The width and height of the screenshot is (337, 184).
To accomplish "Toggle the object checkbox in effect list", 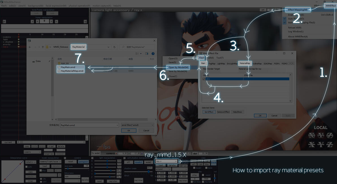I will pos(204,79).
